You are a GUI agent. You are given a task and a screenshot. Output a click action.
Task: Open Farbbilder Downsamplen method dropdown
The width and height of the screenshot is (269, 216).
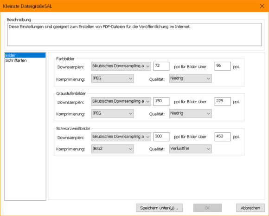(121, 66)
